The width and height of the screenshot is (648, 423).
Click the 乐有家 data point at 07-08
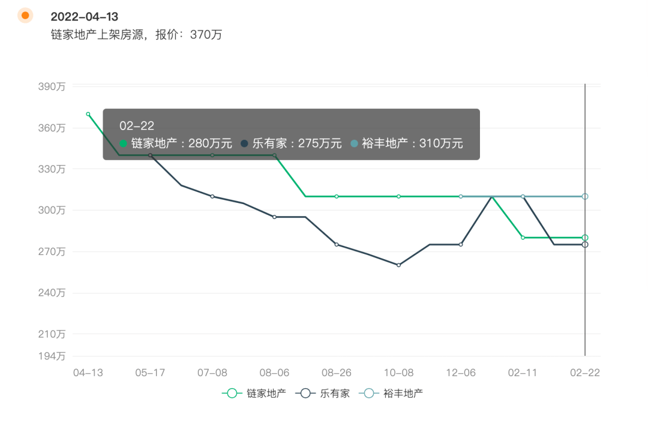212,197
